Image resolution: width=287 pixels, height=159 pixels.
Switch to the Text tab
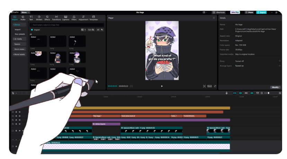[x=31, y=18]
